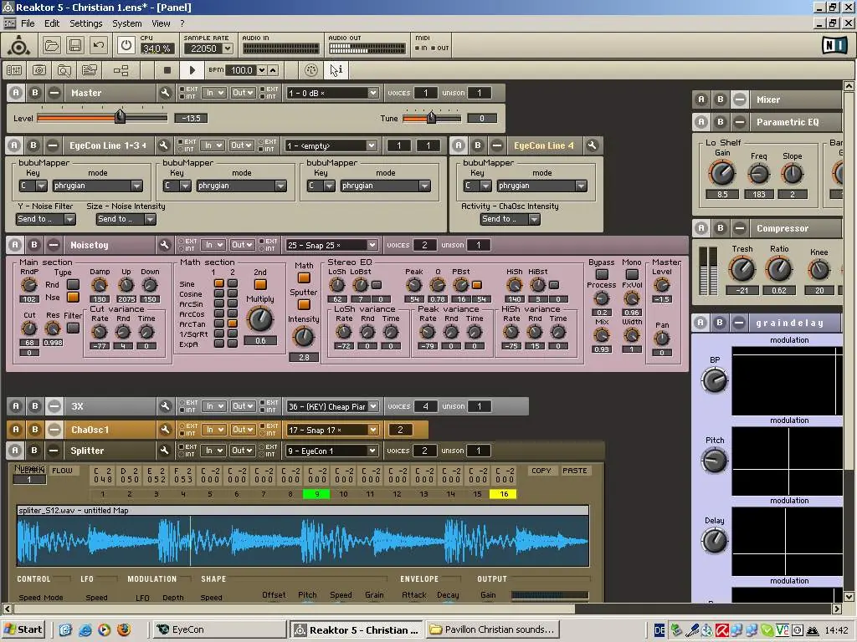Click the PASTE button in Splitter

[x=574, y=471]
